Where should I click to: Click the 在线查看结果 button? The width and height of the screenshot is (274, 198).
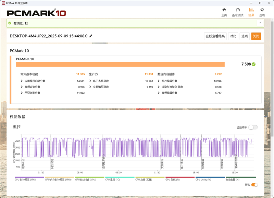click(x=215, y=36)
